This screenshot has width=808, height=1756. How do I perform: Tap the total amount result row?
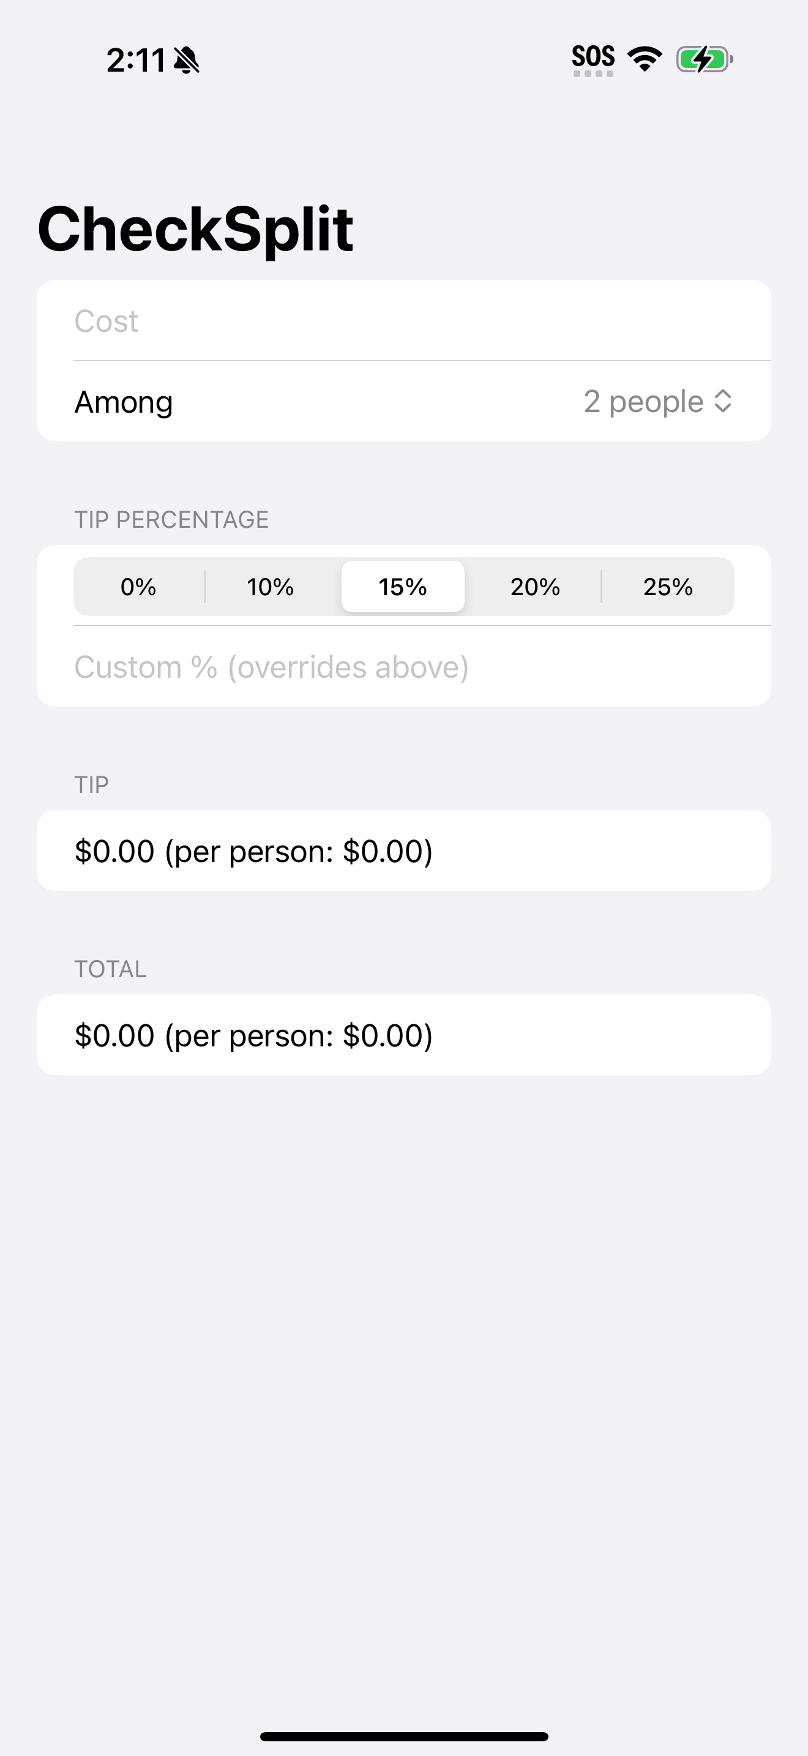(x=404, y=1035)
